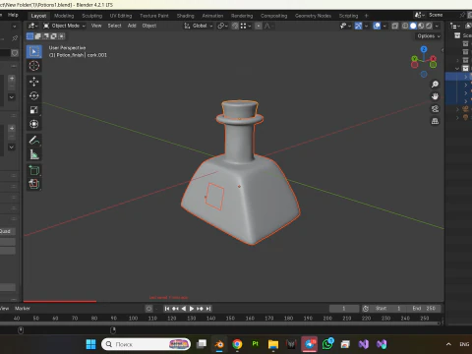Select the Annotate tool
472x354 pixels.
coord(34,141)
